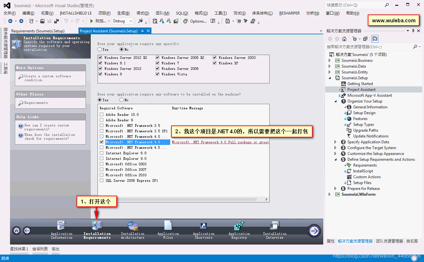Close the Project Assistant tab
Screen dimensions: 424x262
point(148,31)
